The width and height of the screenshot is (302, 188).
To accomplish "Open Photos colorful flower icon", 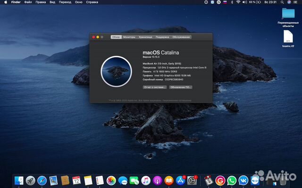I will tap(111, 180).
